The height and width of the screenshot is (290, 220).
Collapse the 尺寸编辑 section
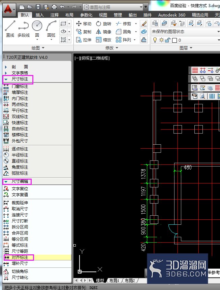[6, 182]
